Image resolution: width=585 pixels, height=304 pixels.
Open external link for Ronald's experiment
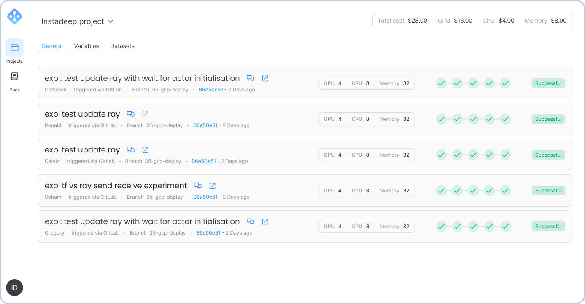point(146,114)
